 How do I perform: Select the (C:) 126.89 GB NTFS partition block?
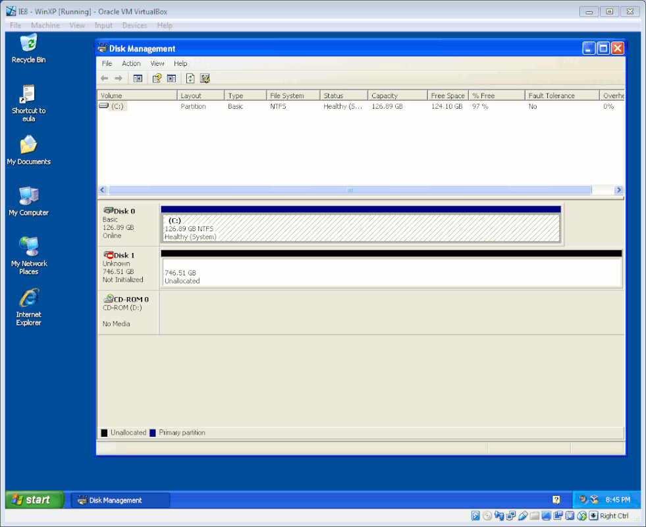[361, 228]
